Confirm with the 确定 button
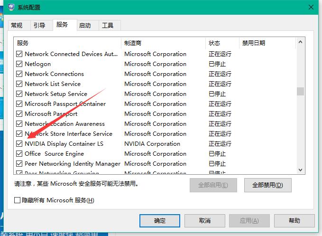Image resolution: width=322 pixels, height=236 pixels. point(160,221)
